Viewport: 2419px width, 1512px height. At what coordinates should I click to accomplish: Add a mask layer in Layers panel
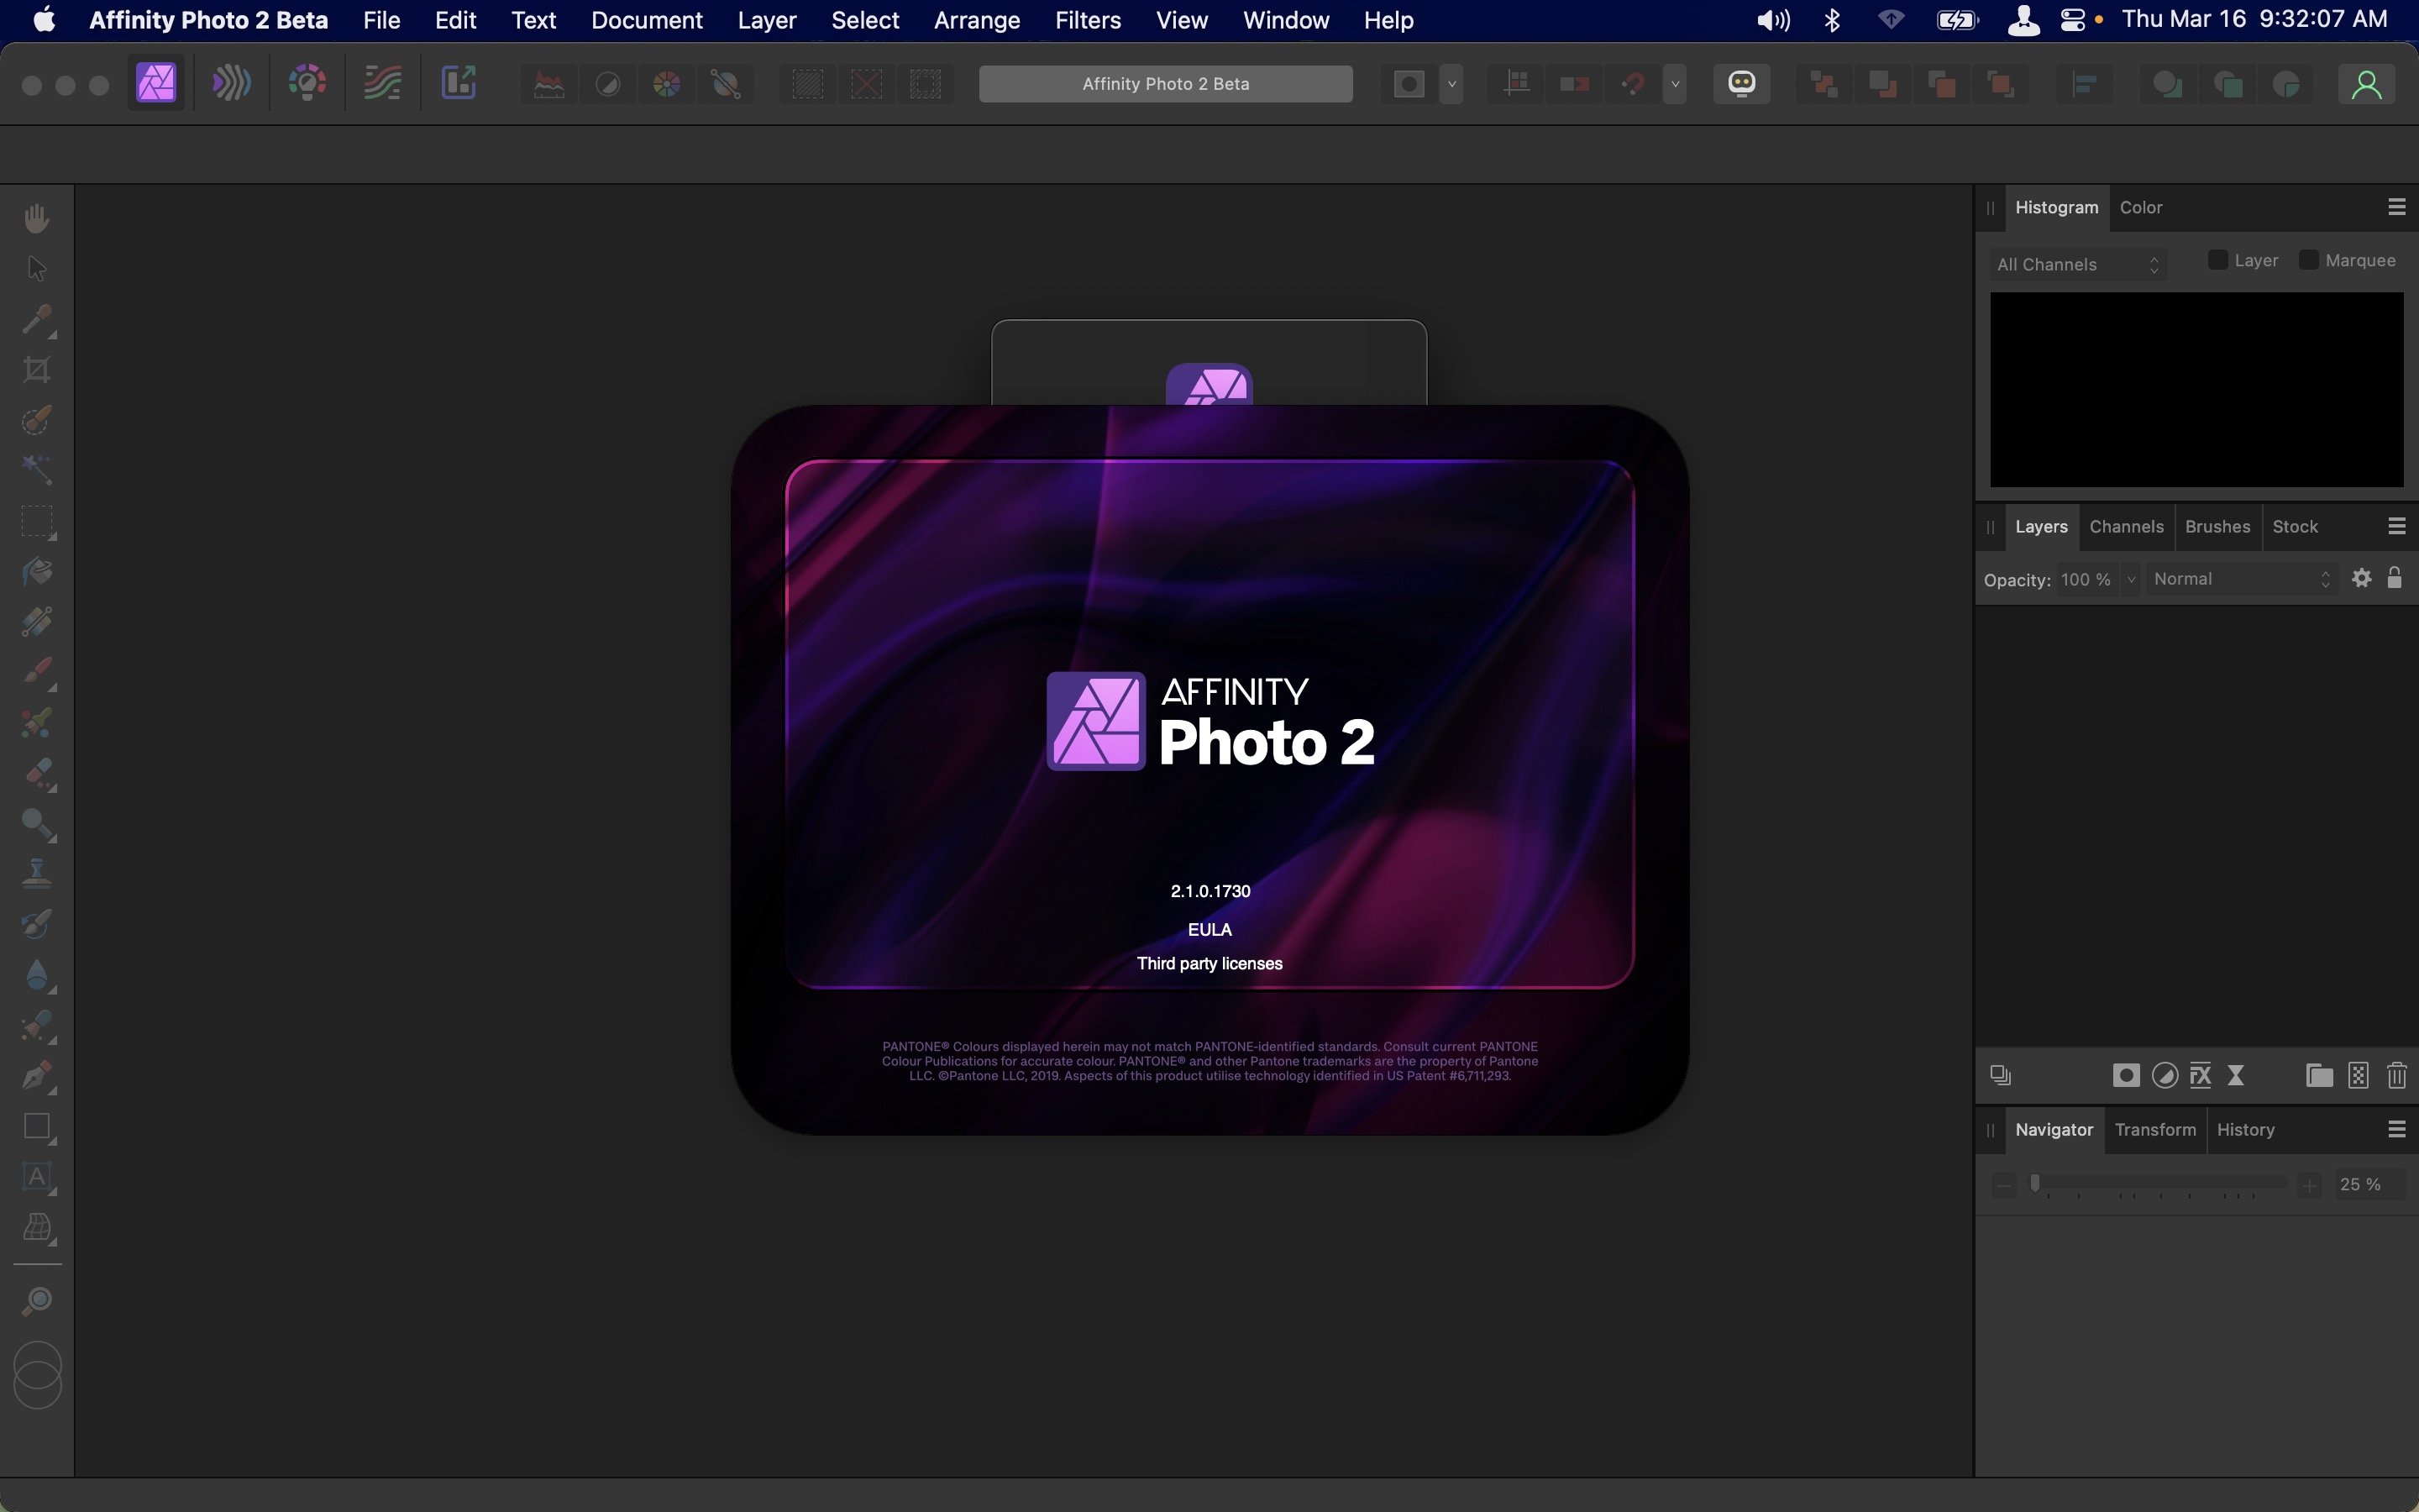tap(2125, 1075)
